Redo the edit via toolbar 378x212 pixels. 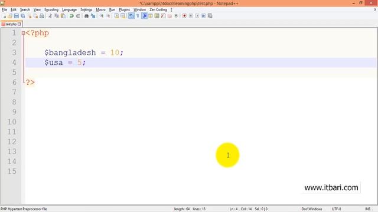coord(78,16)
